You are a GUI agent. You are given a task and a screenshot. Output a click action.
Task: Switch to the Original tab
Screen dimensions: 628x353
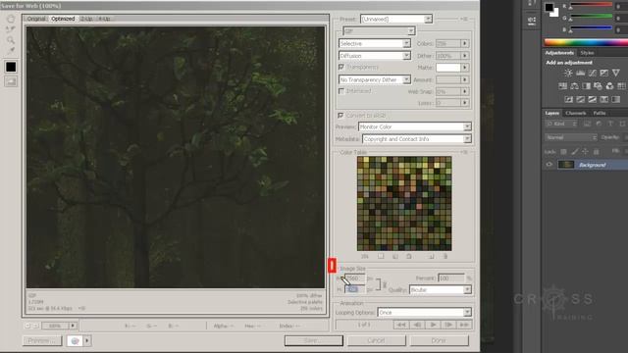[x=36, y=19]
